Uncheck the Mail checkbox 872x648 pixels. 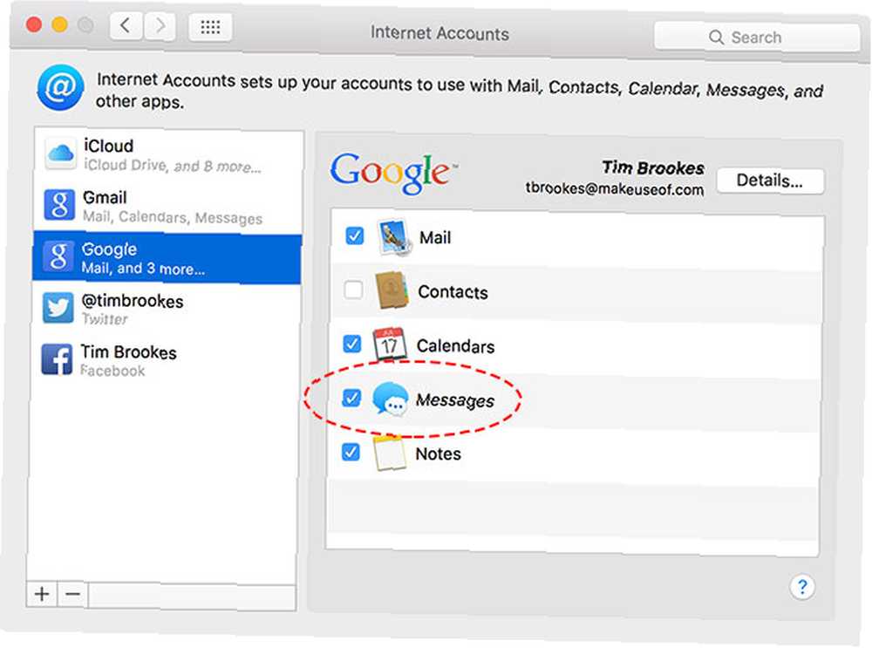(354, 235)
